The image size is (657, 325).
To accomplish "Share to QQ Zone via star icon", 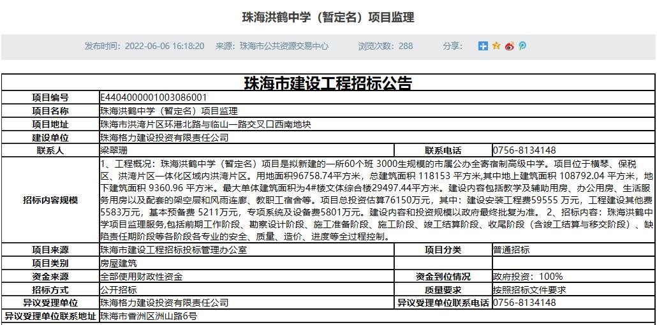I will [x=496, y=46].
